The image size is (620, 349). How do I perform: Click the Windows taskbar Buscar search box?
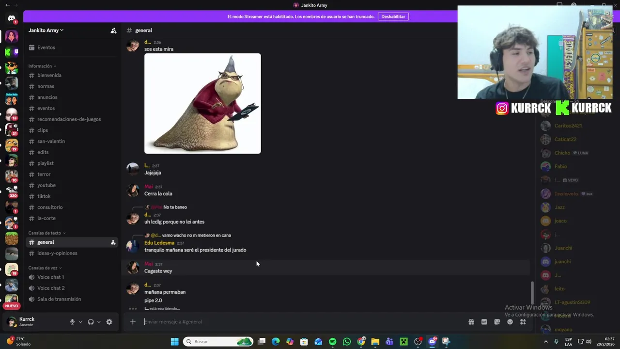218,342
